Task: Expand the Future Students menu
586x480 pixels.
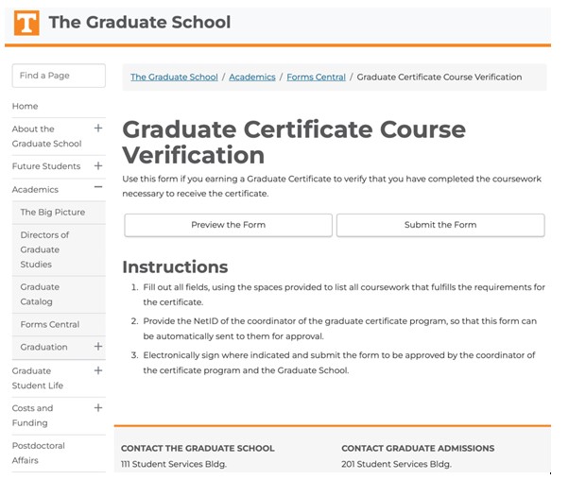Action: coord(98,166)
